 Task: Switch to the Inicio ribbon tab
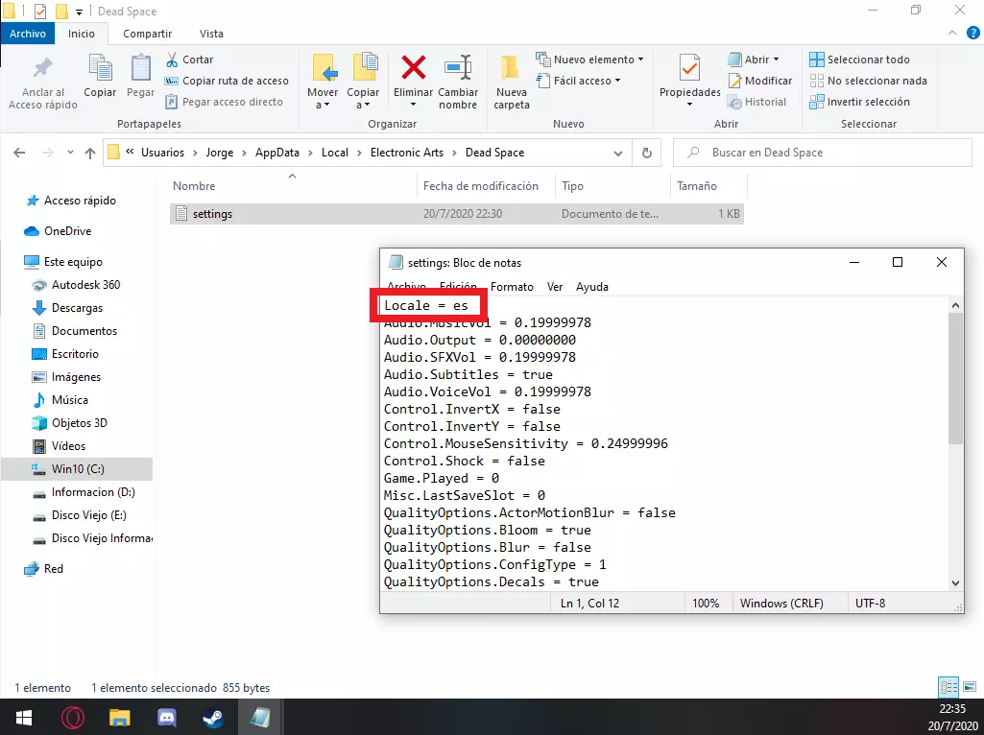click(x=82, y=34)
